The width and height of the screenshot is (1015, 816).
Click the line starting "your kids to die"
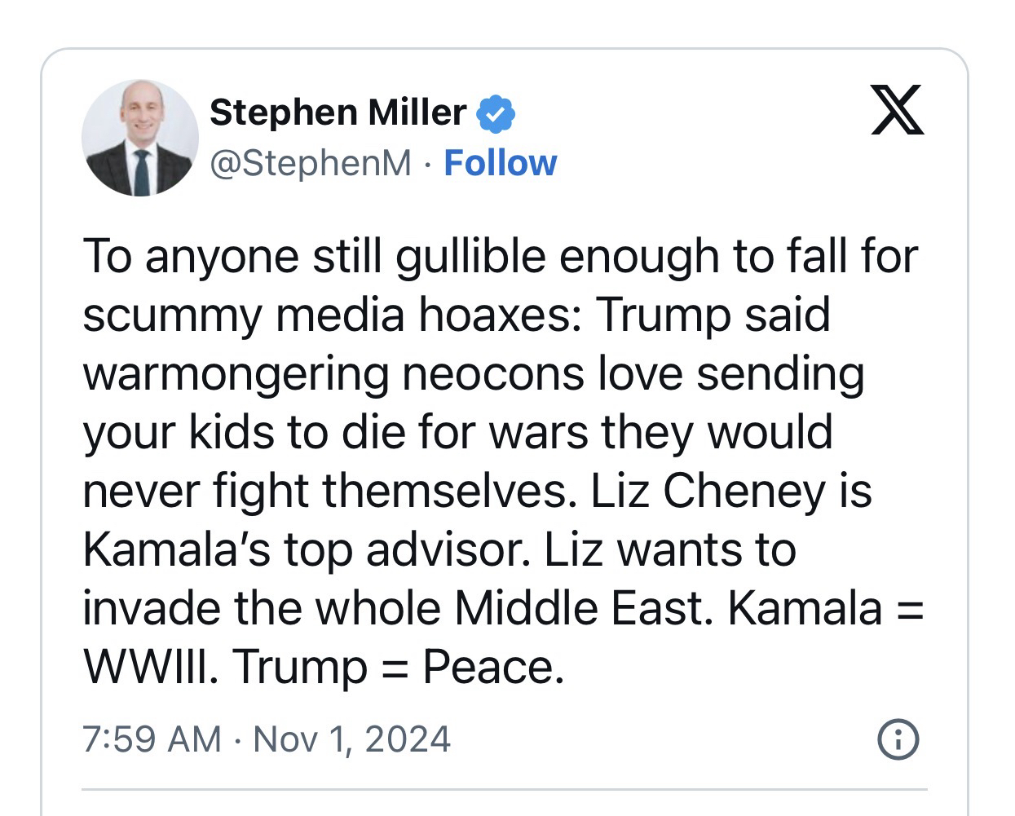[457, 432]
